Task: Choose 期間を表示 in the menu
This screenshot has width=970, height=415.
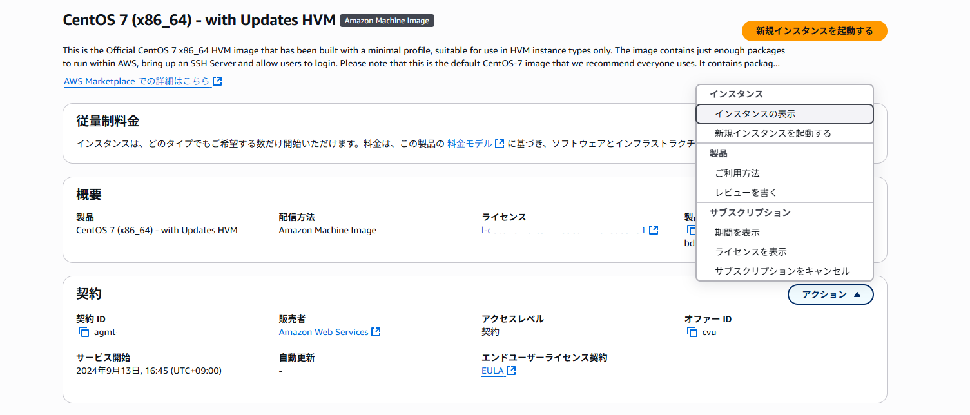Action: point(784,233)
